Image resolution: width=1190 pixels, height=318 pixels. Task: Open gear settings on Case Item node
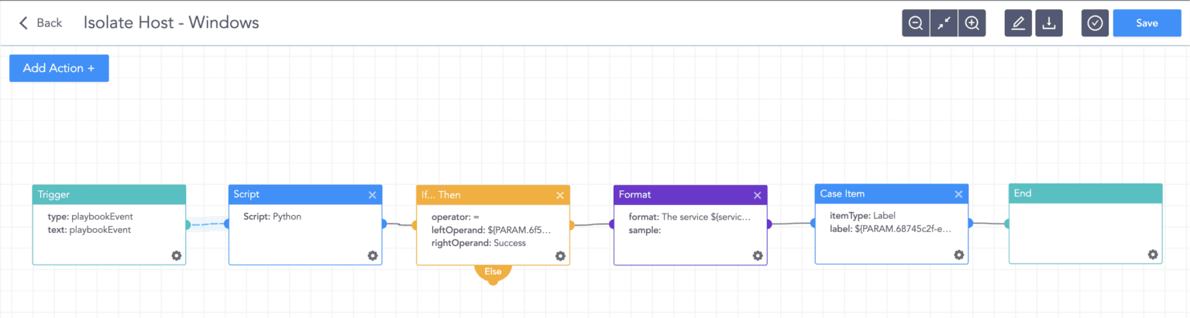[x=958, y=255]
